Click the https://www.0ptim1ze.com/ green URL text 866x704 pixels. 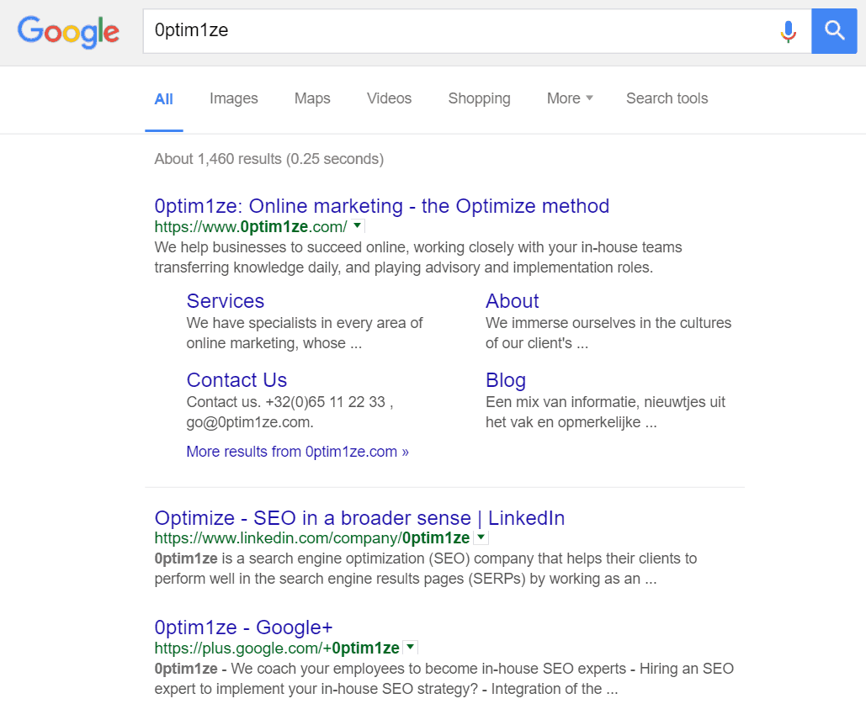(x=251, y=226)
